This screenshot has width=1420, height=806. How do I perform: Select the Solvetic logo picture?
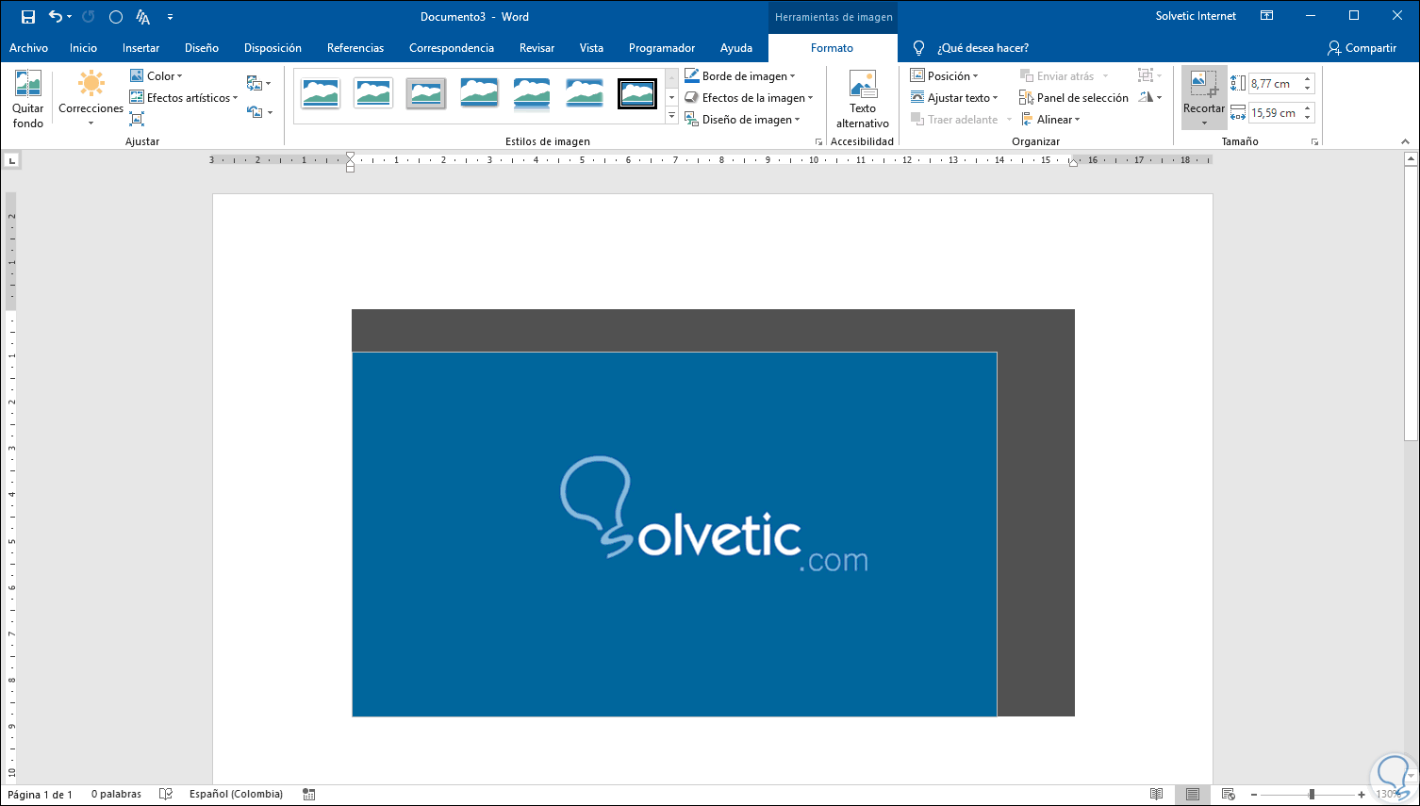click(x=674, y=534)
